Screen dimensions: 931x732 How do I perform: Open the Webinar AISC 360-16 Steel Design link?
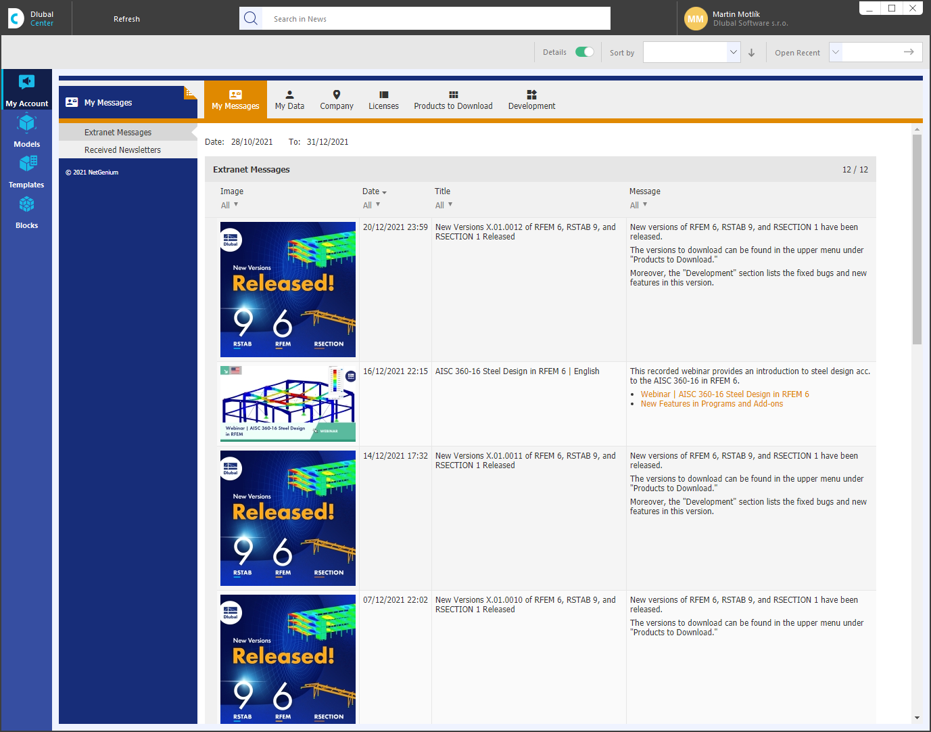coord(725,394)
